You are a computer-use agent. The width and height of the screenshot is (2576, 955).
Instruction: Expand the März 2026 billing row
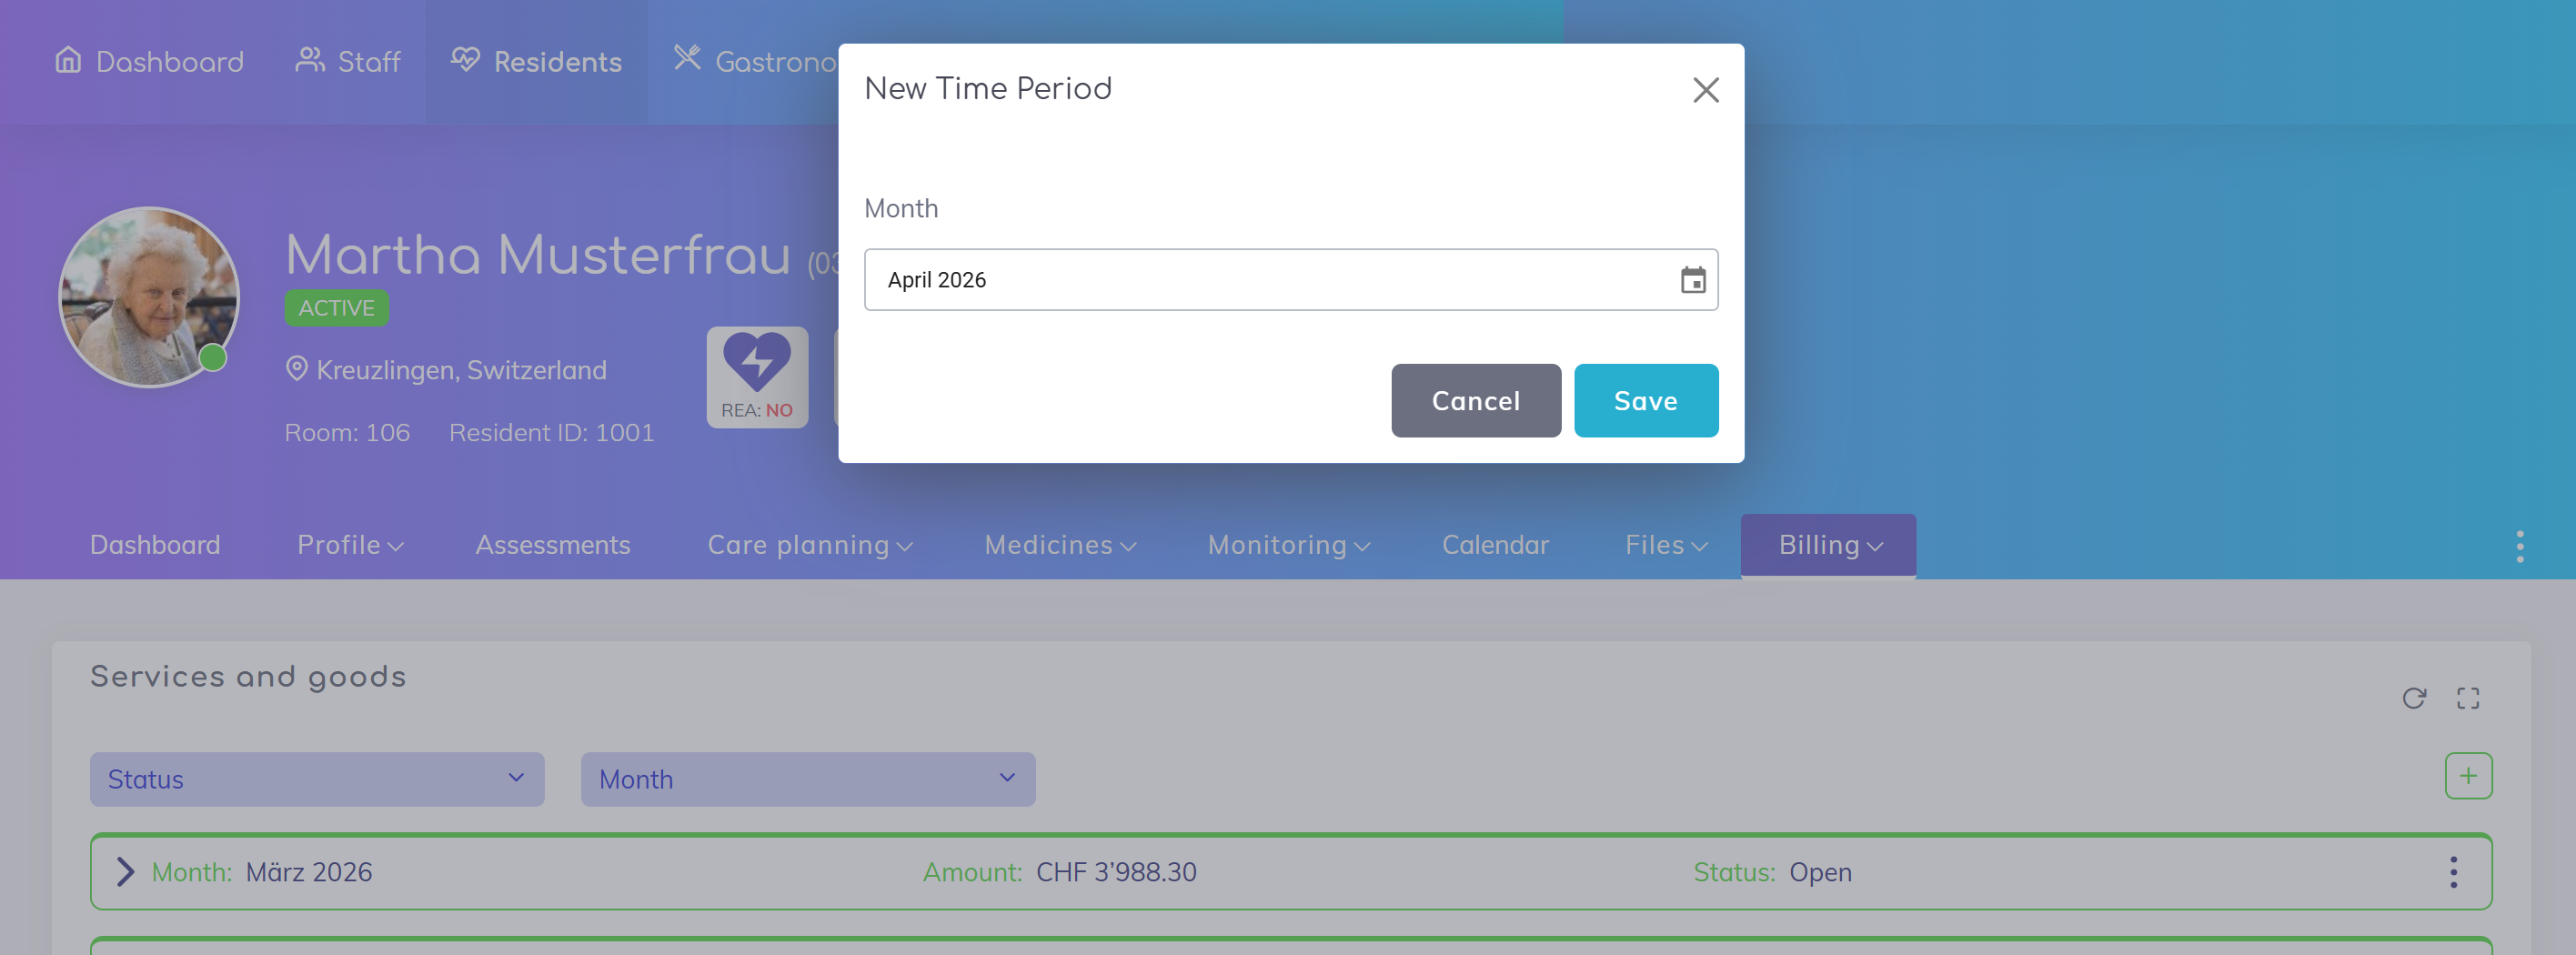click(125, 872)
